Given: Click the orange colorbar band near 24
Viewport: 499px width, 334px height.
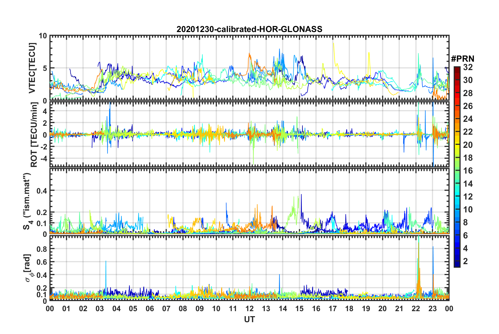Looking at the screenshot, I should (457, 119).
